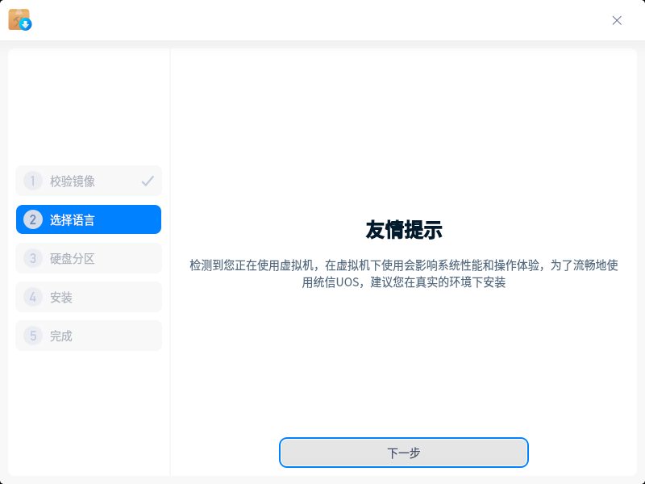This screenshot has width=645, height=484.
Task: Select step 完成
Action: coord(89,336)
